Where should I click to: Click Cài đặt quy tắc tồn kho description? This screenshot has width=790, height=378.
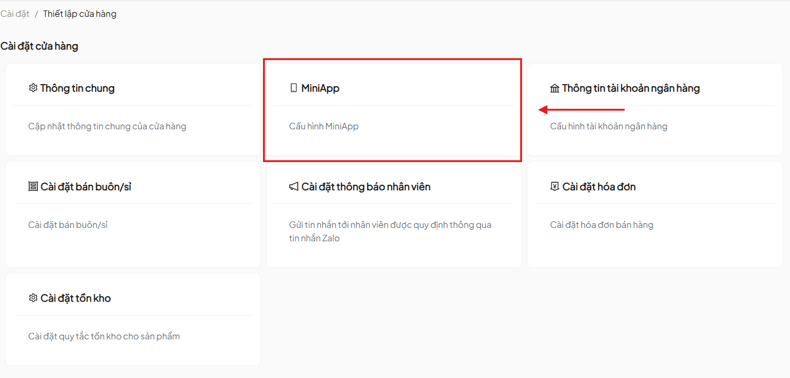[104, 336]
